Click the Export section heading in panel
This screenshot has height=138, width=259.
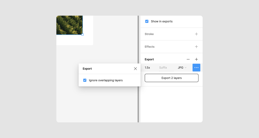click(x=149, y=59)
